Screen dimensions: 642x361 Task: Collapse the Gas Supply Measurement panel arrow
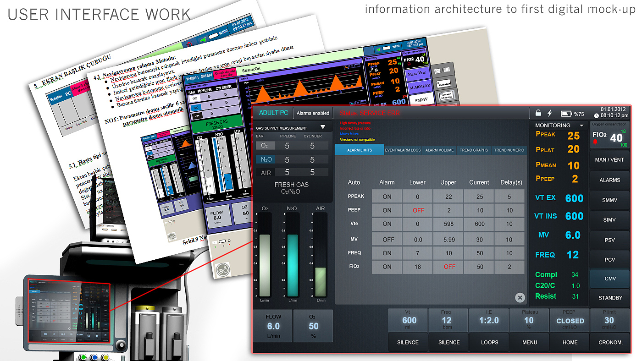pyautogui.click(x=323, y=127)
